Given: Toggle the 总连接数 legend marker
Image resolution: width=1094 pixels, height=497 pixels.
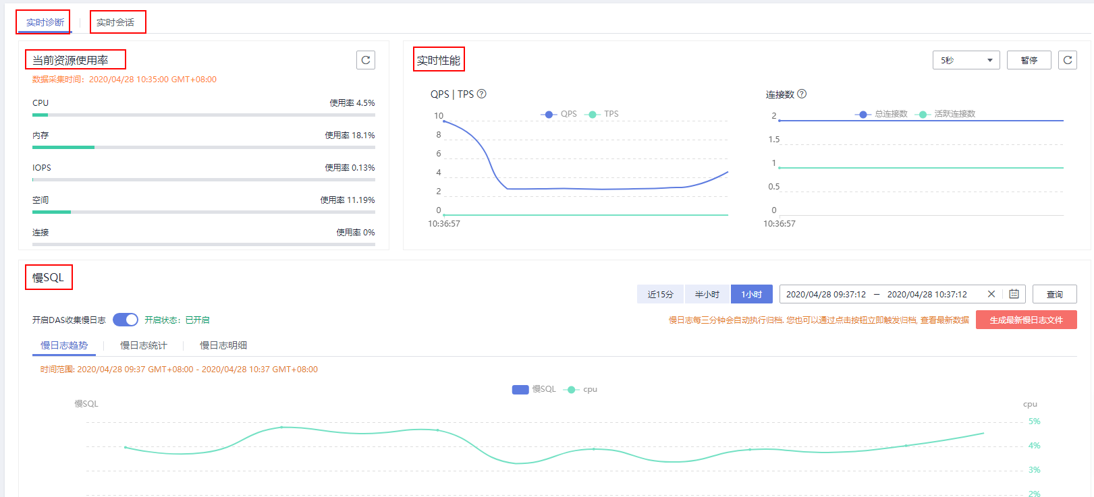Looking at the screenshot, I should pyautogui.click(x=863, y=114).
